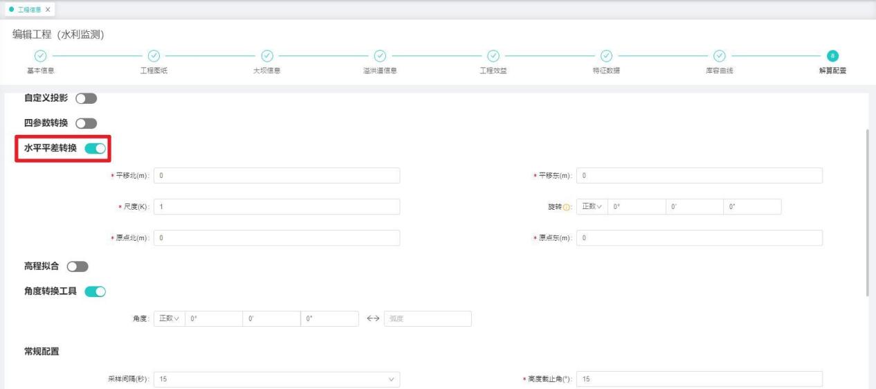Screen dimensions: 876x389
Task: Expand the 角度 sign dropdown (正数)
Action: pyautogui.click(x=168, y=318)
